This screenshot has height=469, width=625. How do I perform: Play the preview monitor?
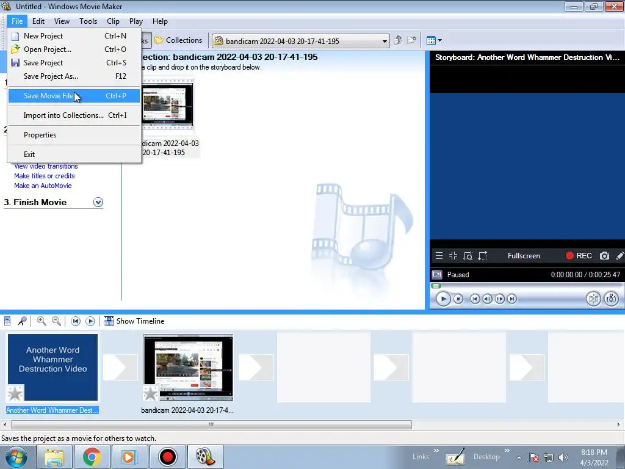443,299
